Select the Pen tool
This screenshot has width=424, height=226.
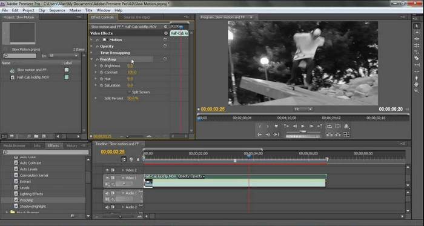417,78
